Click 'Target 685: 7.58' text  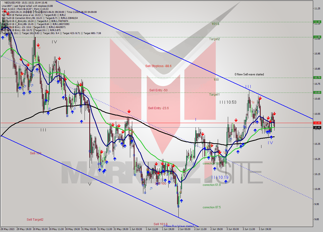click(x=92, y=33)
